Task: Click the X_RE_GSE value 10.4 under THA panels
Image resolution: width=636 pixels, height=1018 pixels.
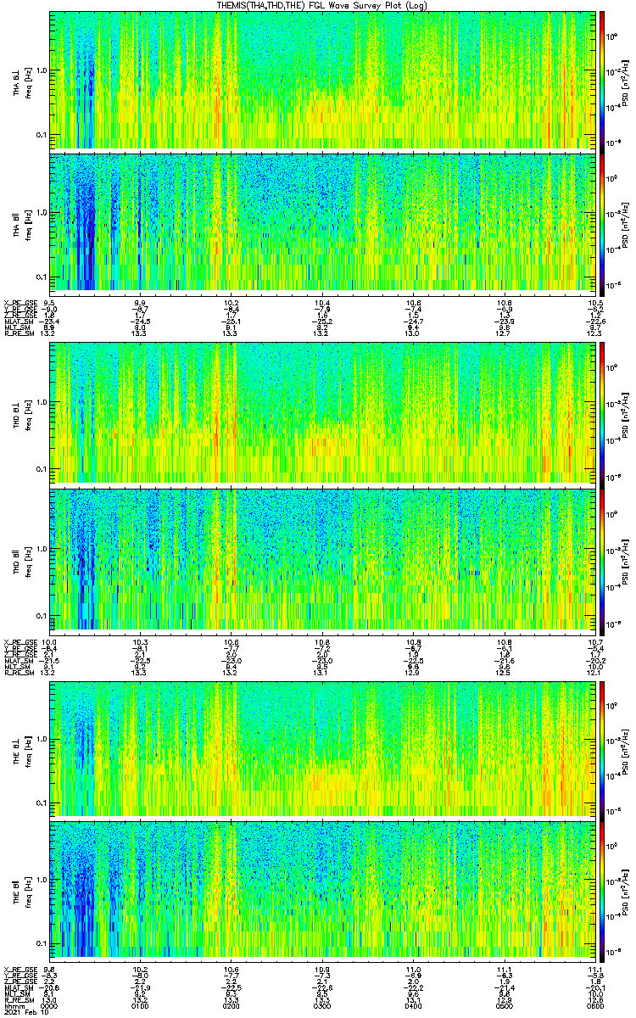Action: (x=322, y=302)
